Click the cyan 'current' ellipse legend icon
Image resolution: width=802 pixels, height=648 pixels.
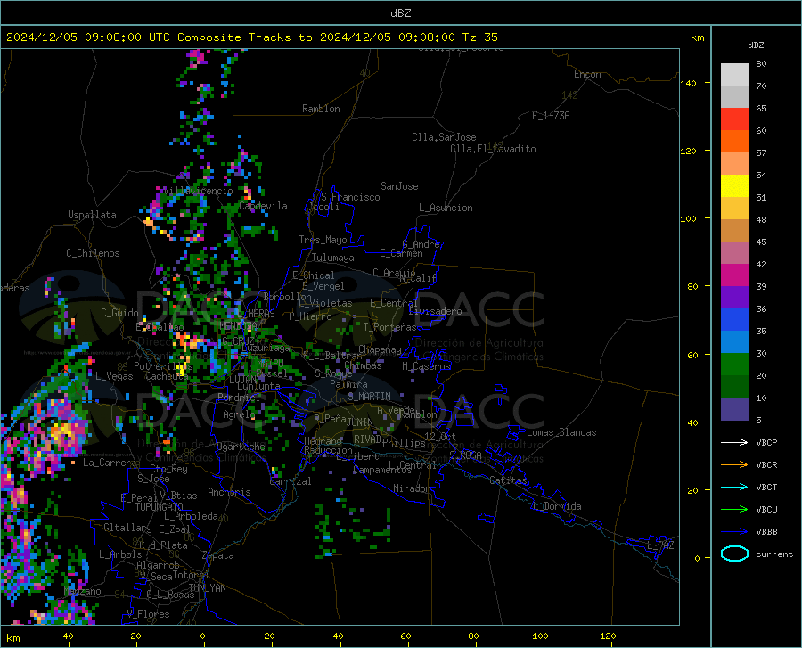734,554
